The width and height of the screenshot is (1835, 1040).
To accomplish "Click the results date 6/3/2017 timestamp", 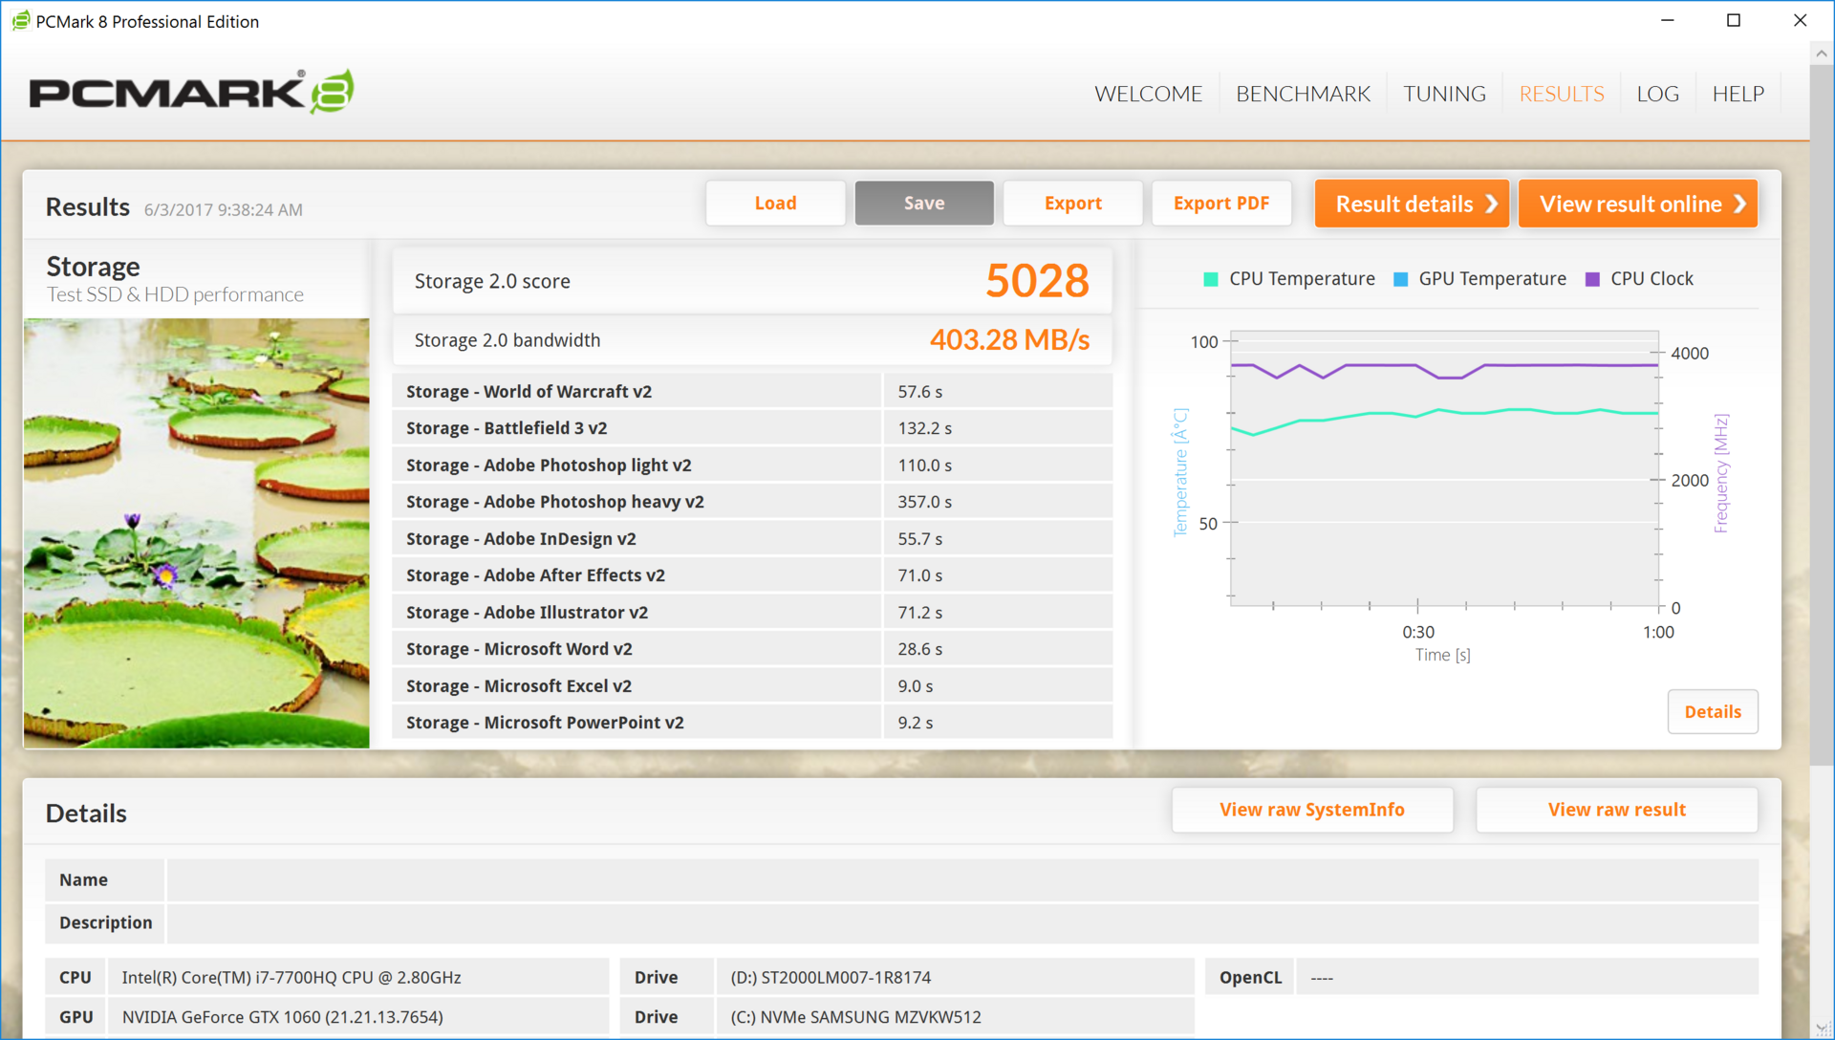I will pos(223,210).
